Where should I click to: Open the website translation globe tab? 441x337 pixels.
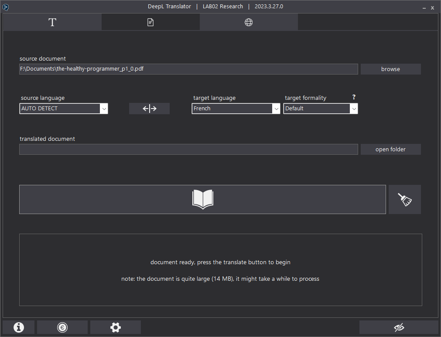click(249, 22)
